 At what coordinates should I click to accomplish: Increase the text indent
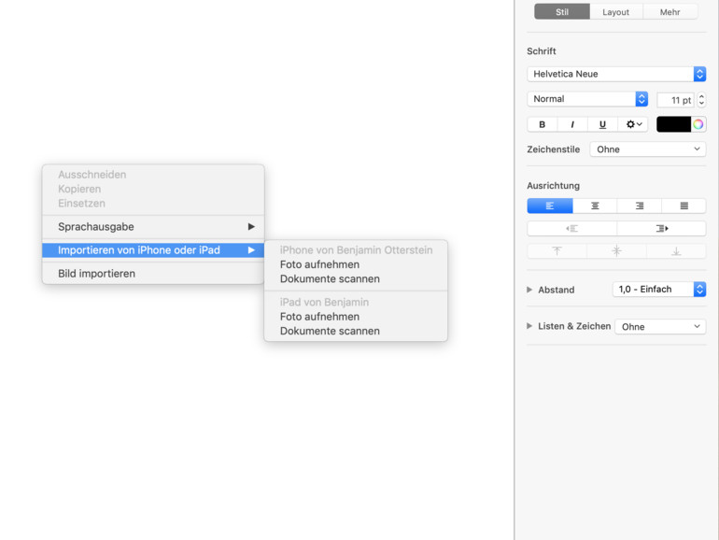pos(661,228)
